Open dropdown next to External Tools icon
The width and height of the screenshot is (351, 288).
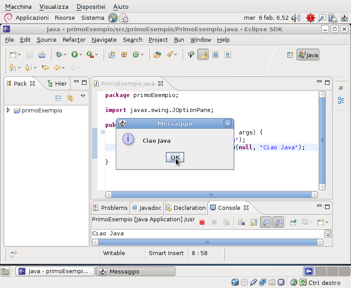pos(97,54)
